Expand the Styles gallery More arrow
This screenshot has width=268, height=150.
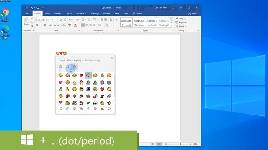coord(172,25)
